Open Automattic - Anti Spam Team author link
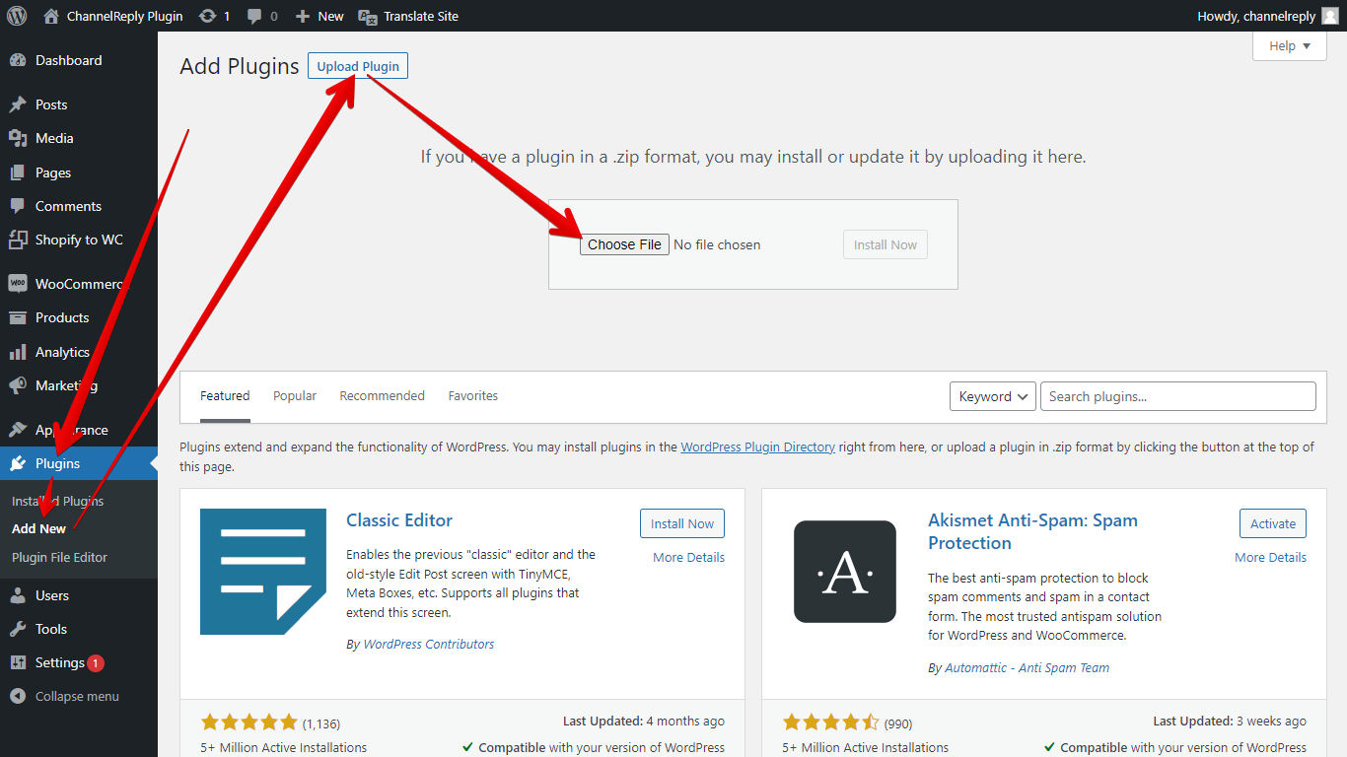 point(1027,667)
